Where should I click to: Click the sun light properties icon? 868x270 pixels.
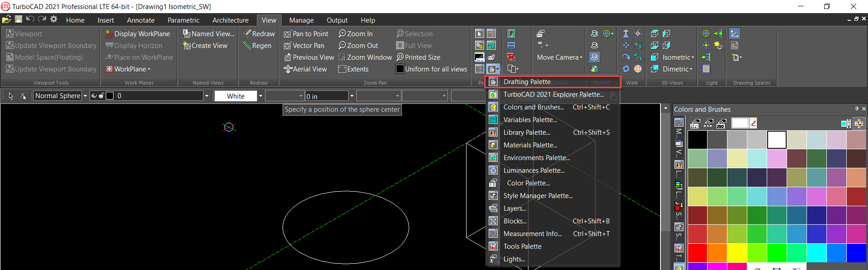[x=718, y=45]
